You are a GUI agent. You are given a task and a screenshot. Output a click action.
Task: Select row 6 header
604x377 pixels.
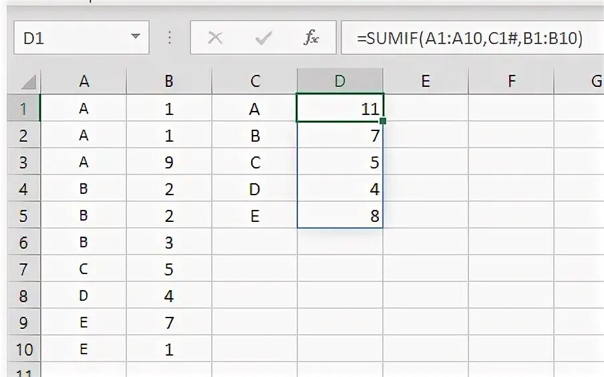pos(23,242)
